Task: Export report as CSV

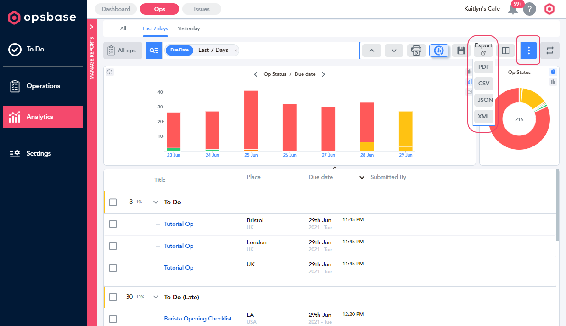Action: [x=484, y=84]
